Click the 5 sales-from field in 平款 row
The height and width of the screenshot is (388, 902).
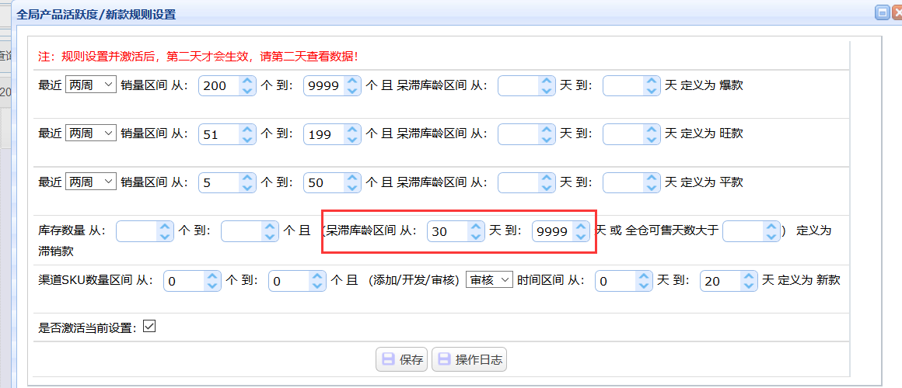tap(219, 183)
